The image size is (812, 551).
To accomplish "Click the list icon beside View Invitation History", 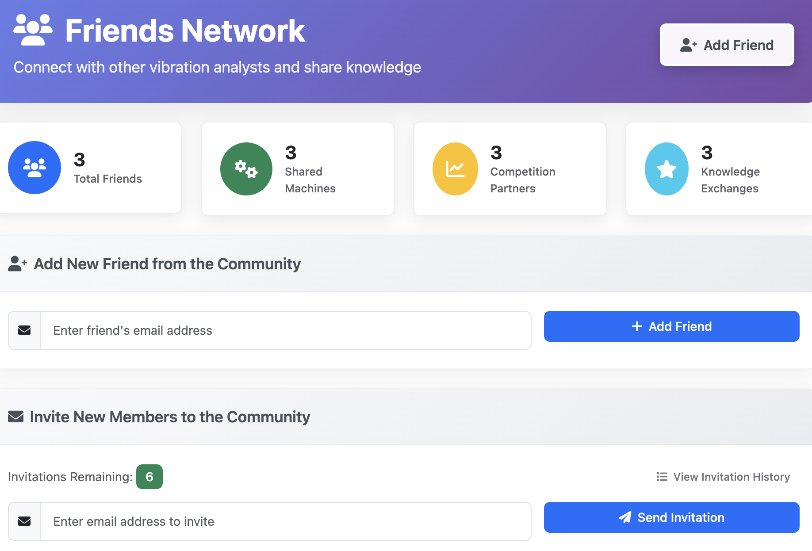I will [662, 477].
